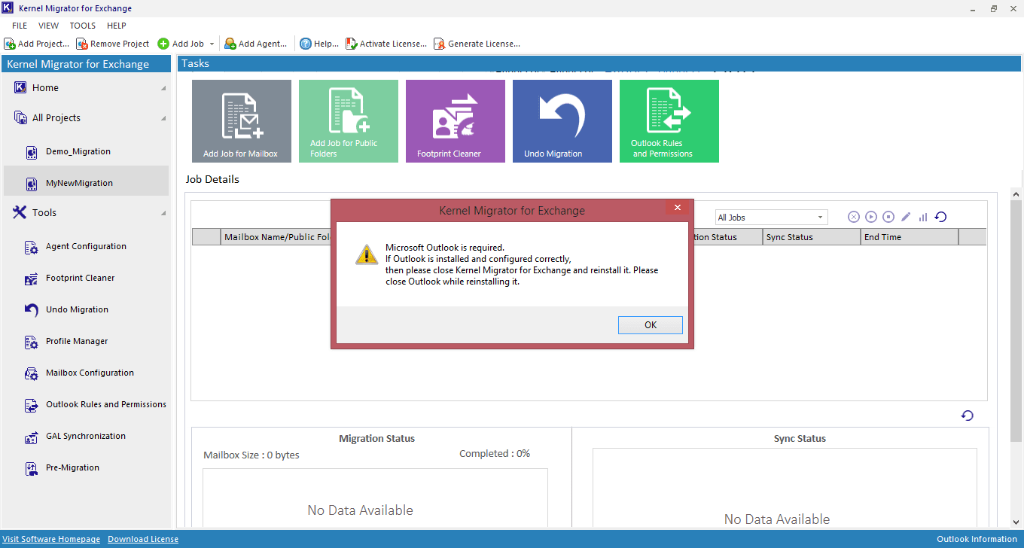Viewport: 1024px width, 548px height.
Task: Open Undo Migration in the sidebar Tools
Action: [77, 309]
